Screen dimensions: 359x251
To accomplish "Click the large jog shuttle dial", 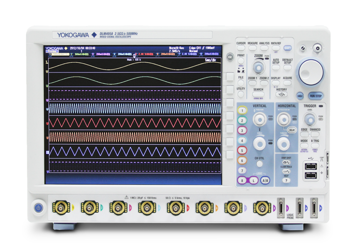I will (311, 73).
